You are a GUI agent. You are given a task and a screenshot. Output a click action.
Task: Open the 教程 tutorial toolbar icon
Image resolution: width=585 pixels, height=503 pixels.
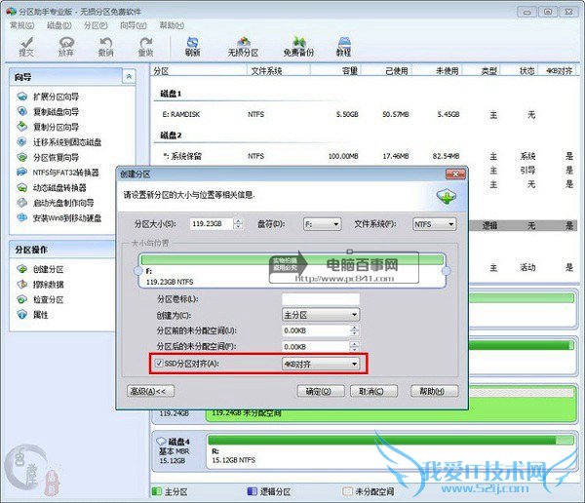344,47
